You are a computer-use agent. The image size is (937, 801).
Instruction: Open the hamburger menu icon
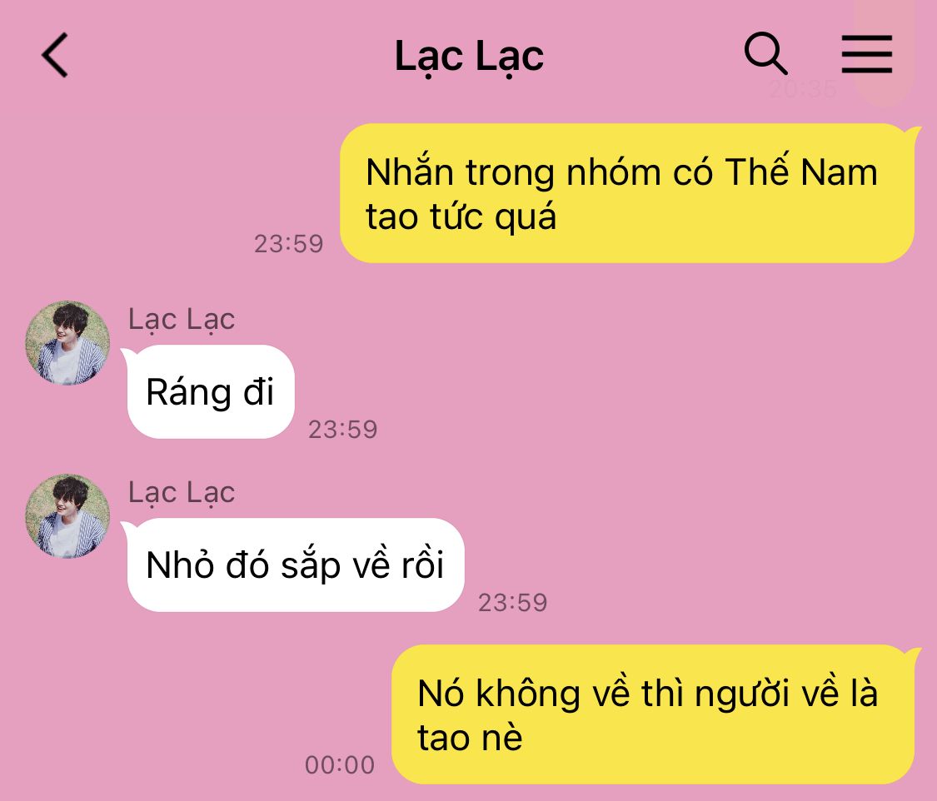click(x=866, y=54)
